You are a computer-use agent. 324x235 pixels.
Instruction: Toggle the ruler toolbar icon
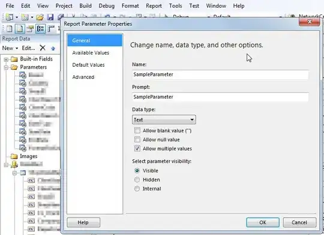tap(51, 29)
